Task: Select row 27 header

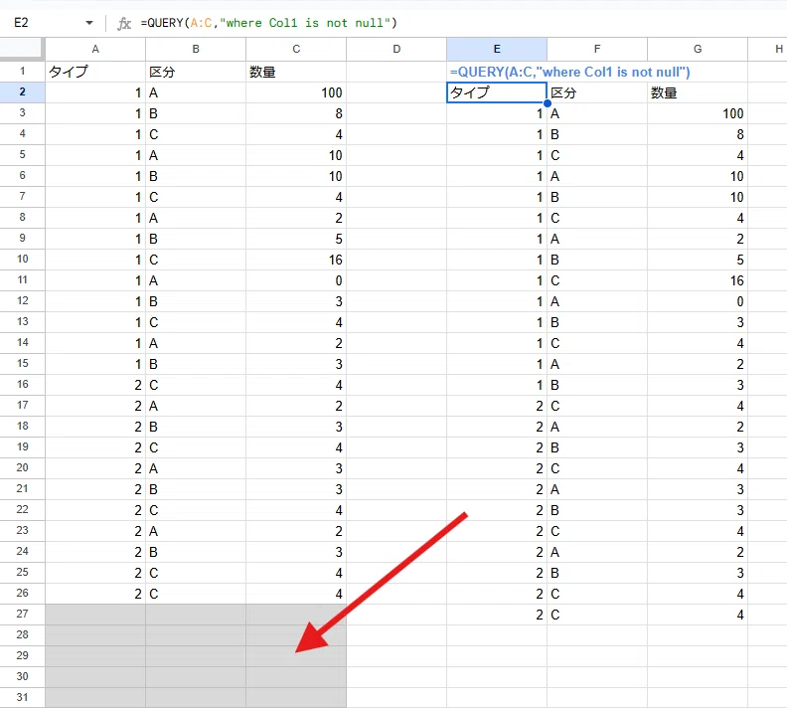Action: tap(23, 615)
